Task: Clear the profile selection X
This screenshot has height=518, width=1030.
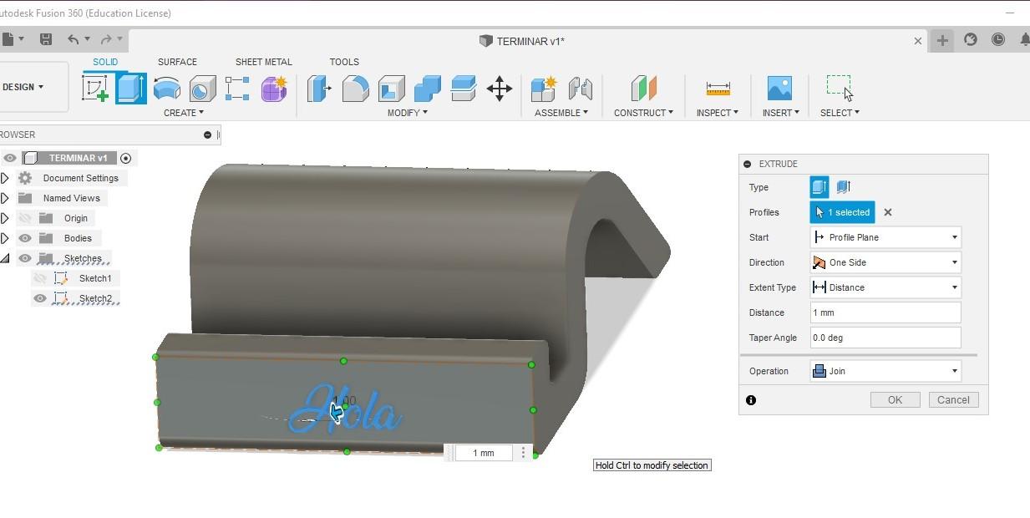Action: point(888,212)
